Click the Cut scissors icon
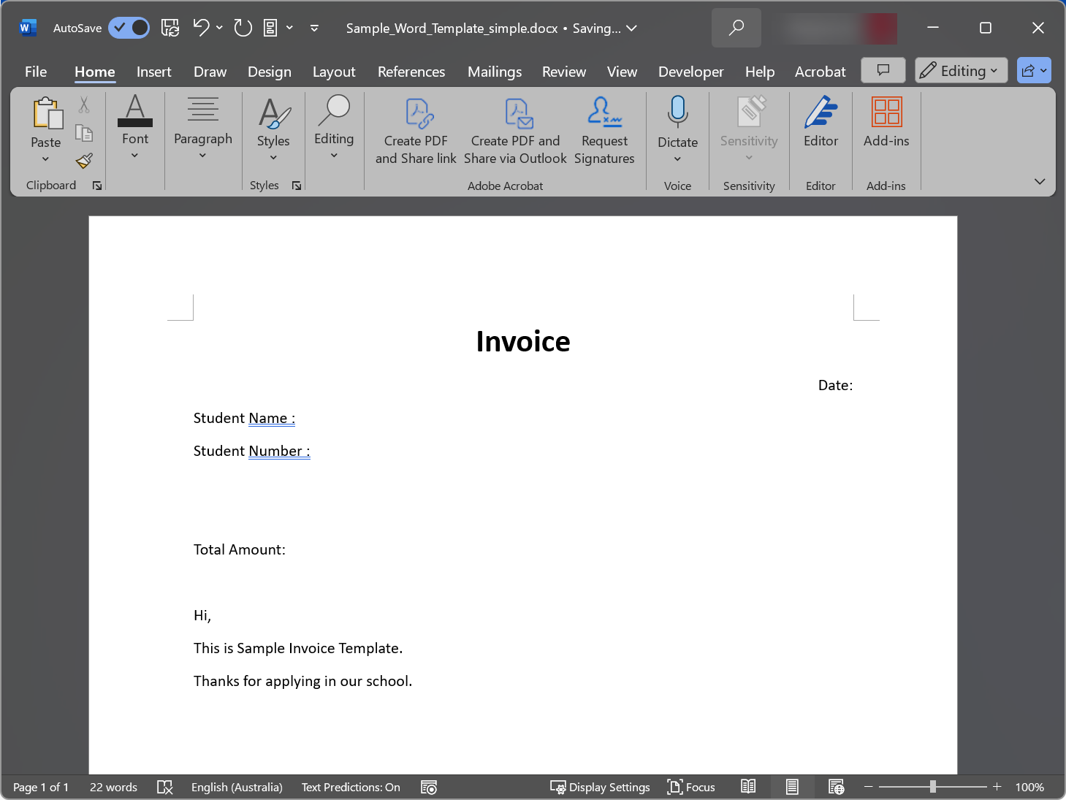 point(84,105)
